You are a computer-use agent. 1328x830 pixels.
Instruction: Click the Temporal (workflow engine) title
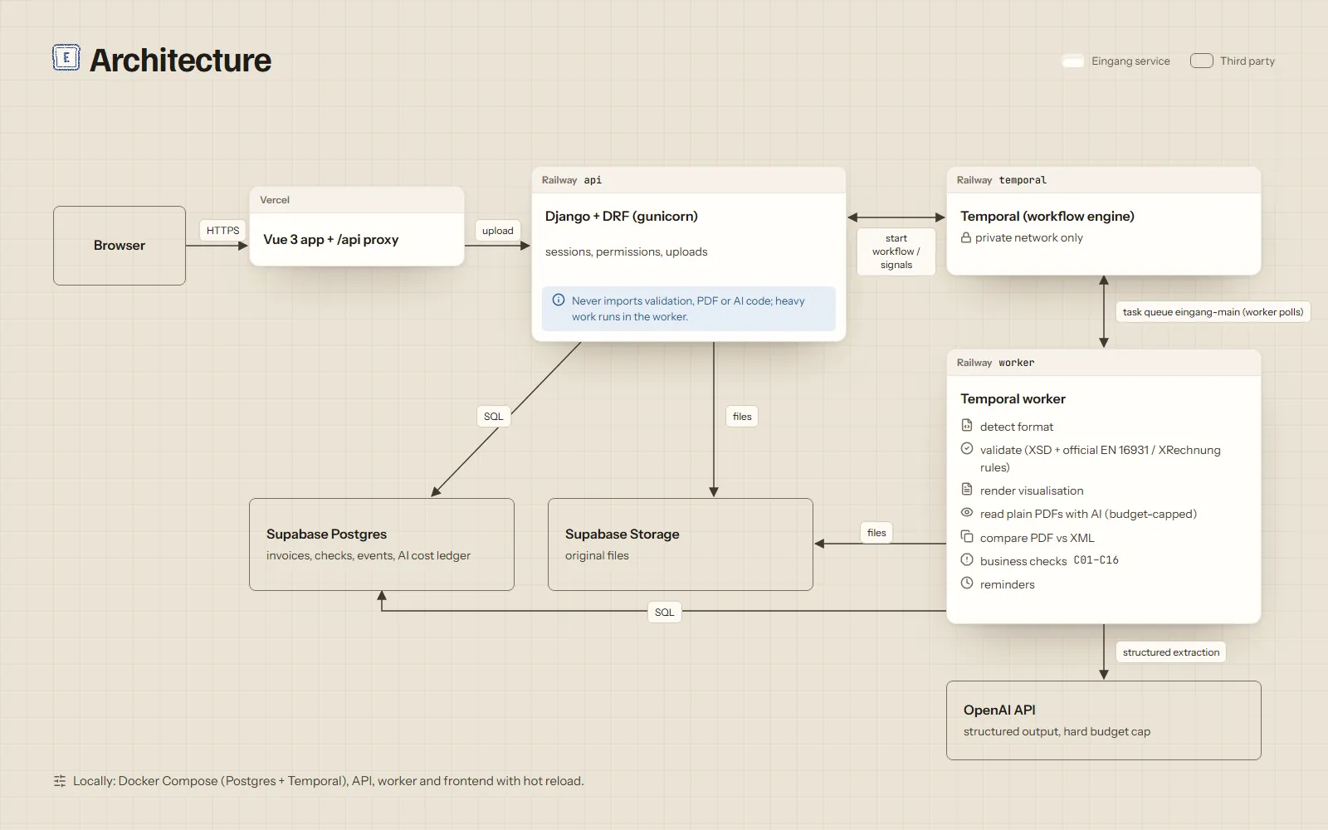(x=1047, y=216)
